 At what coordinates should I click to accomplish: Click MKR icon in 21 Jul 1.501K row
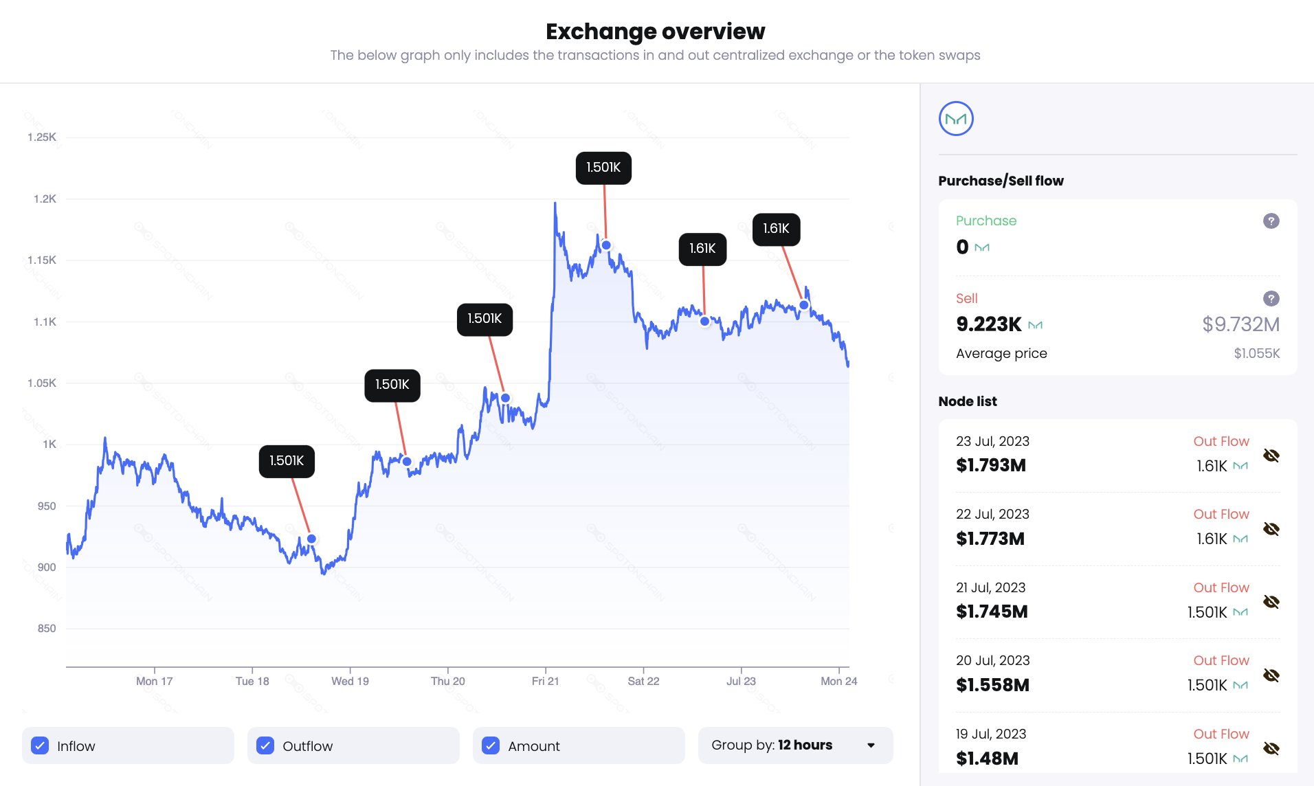[1240, 612]
